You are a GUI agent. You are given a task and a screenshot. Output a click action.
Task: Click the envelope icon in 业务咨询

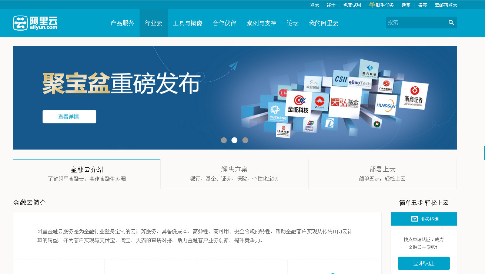(x=414, y=219)
